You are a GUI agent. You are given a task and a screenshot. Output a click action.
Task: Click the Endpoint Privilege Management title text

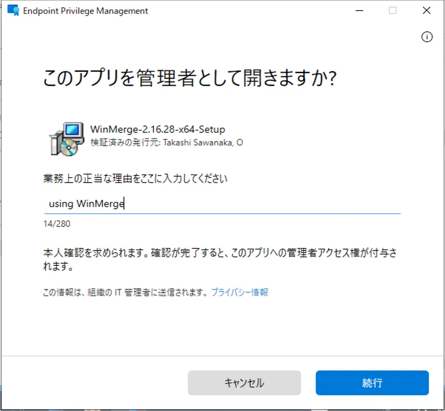coord(85,11)
